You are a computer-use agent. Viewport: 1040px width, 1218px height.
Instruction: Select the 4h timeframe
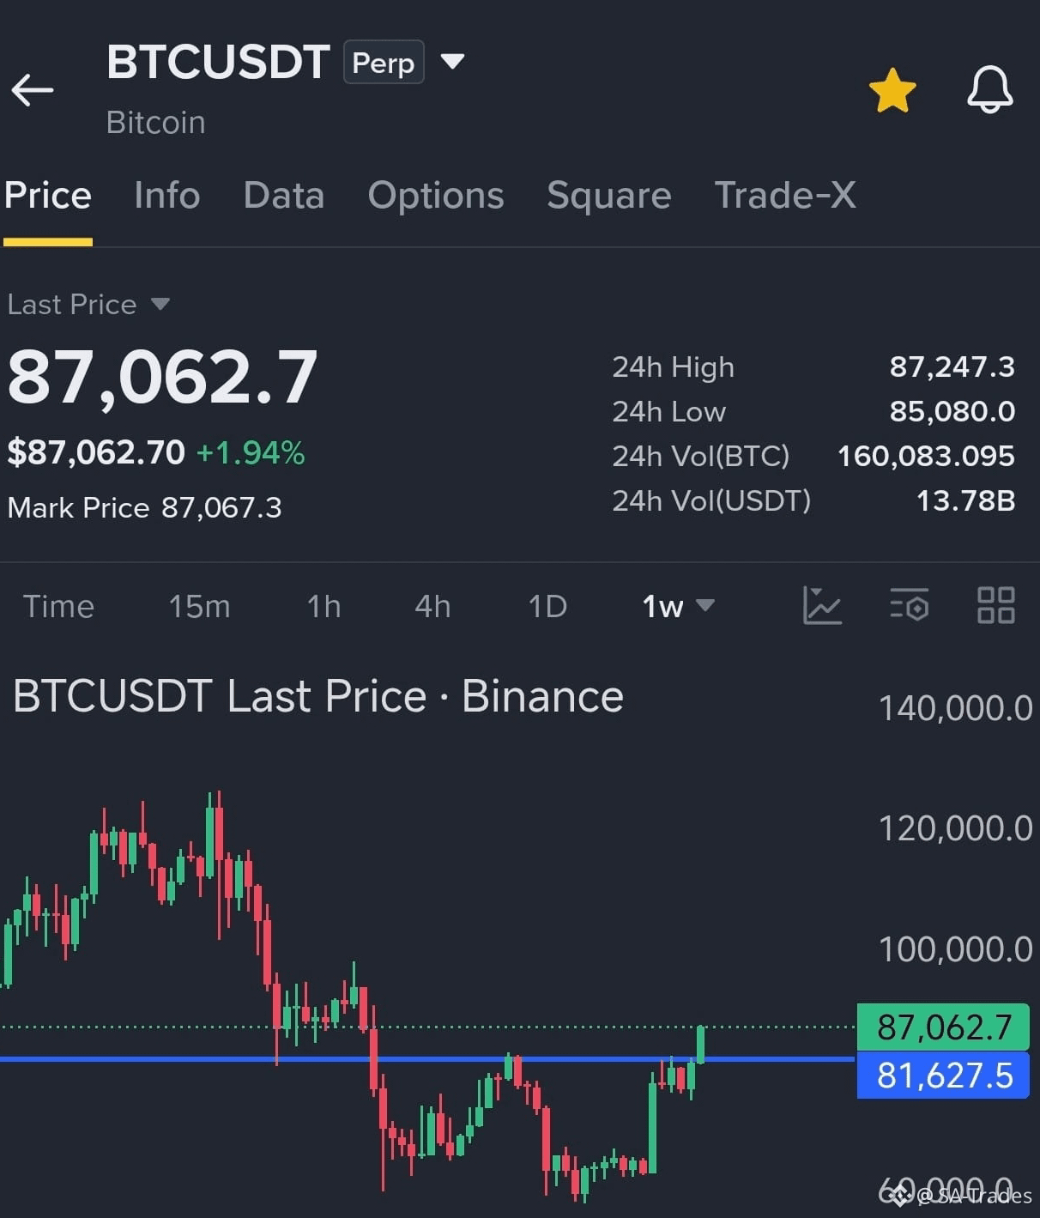(432, 606)
